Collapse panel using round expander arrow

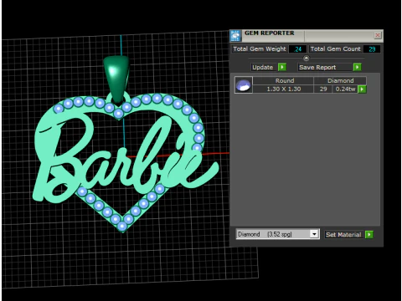click(x=307, y=59)
